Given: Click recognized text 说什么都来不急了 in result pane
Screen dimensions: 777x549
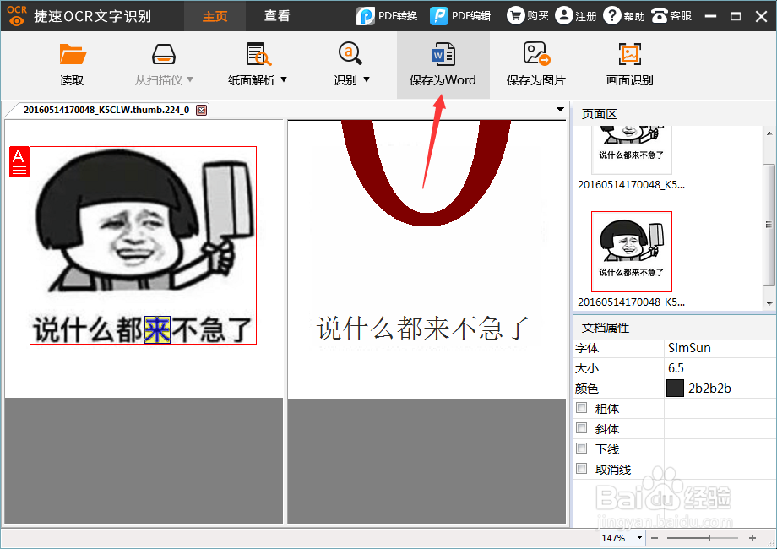Looking at the screenshot, I should click(422, 329).
